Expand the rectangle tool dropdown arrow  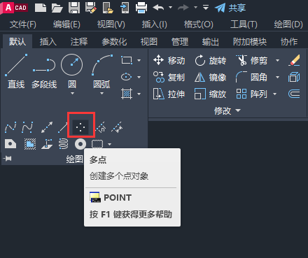139,60
